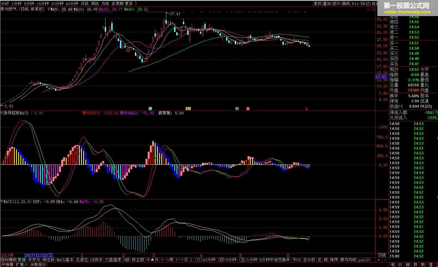This screenshot has width=438, height=267.
Task: Open the 价 tab in side panel
Action: click(x=400, y=265)
